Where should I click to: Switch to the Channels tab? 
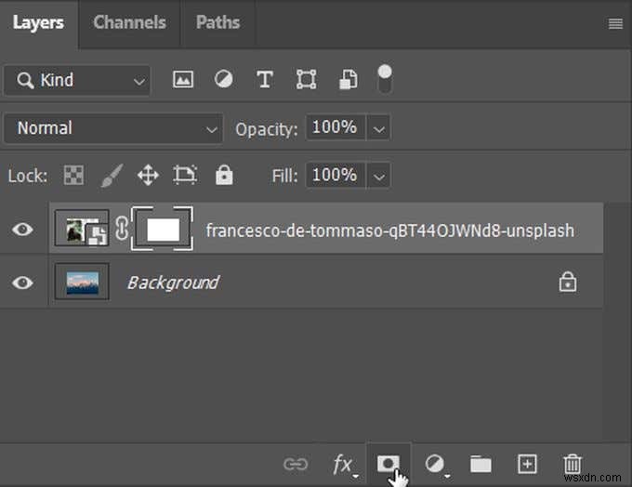coord(130,23)
